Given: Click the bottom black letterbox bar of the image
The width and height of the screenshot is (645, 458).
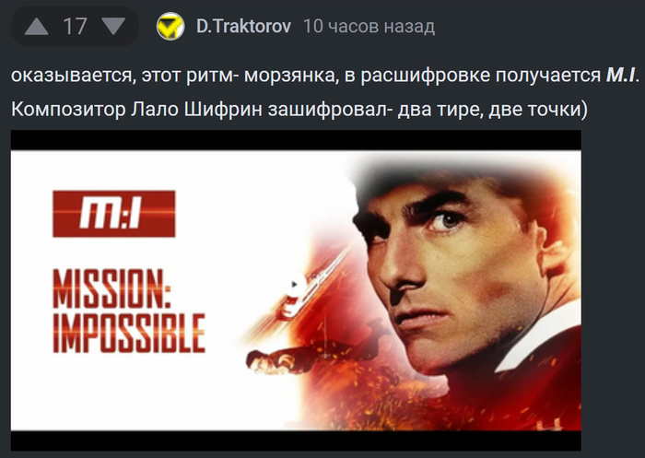Looking at the screenshot, I should (296, 440).
